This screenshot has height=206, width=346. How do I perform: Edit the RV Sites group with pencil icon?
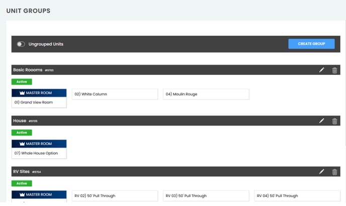322,172
